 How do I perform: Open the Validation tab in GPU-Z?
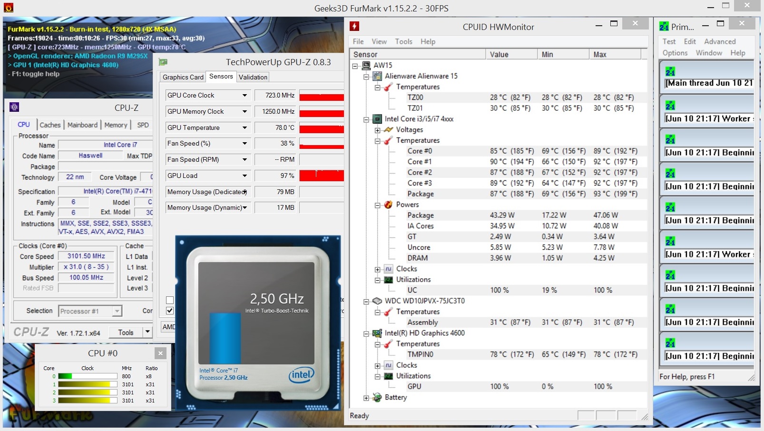coord(253,77)
